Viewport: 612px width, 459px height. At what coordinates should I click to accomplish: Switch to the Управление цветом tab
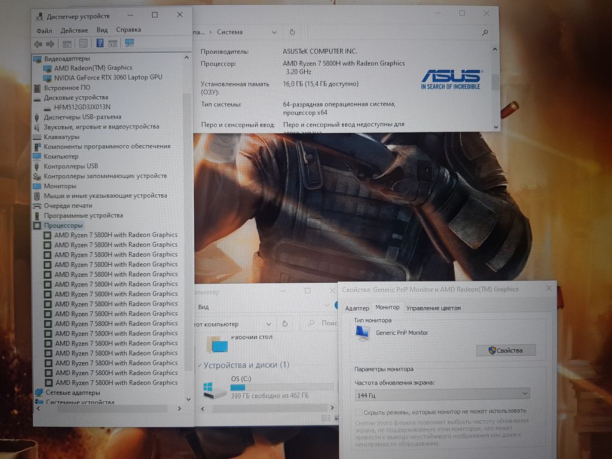[x=433, y=308]
